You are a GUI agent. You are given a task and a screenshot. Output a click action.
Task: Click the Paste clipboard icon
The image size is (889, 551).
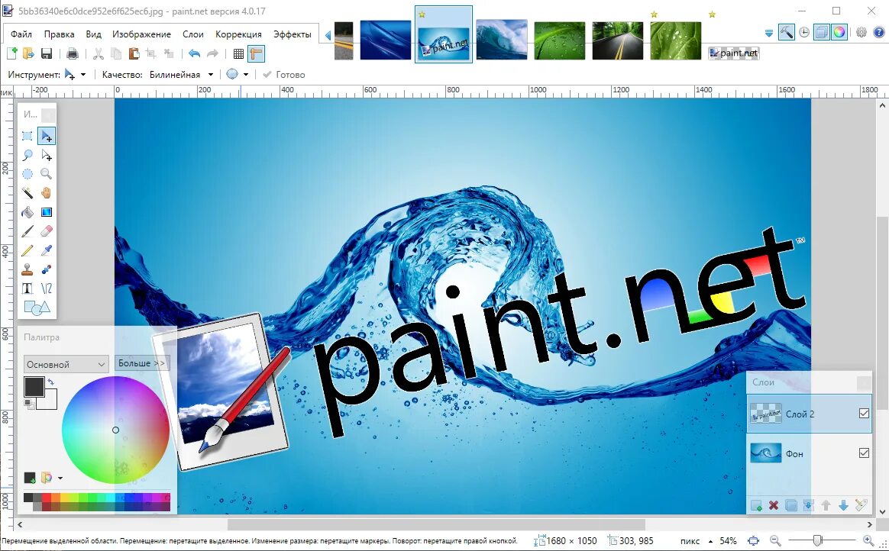pyautogui.click(x=134, y=53)
